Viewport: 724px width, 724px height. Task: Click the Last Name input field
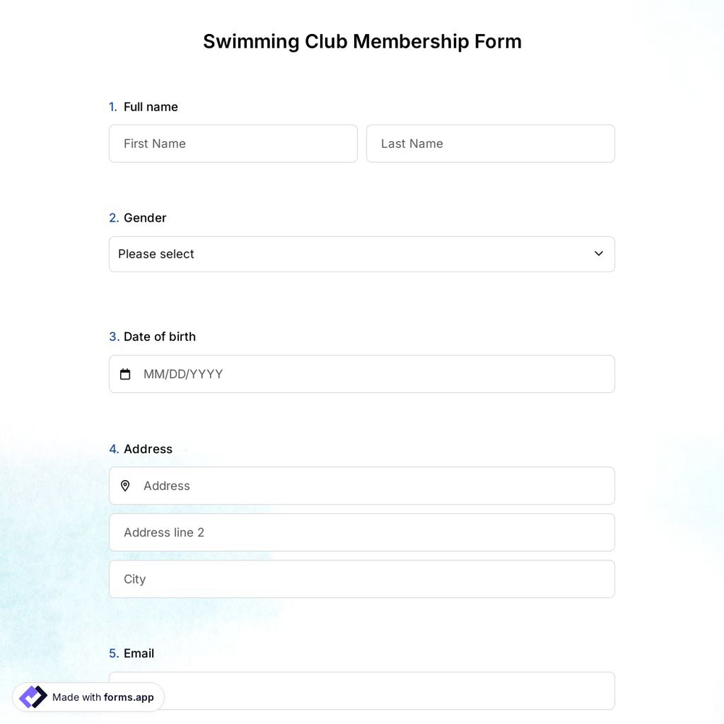490,143
